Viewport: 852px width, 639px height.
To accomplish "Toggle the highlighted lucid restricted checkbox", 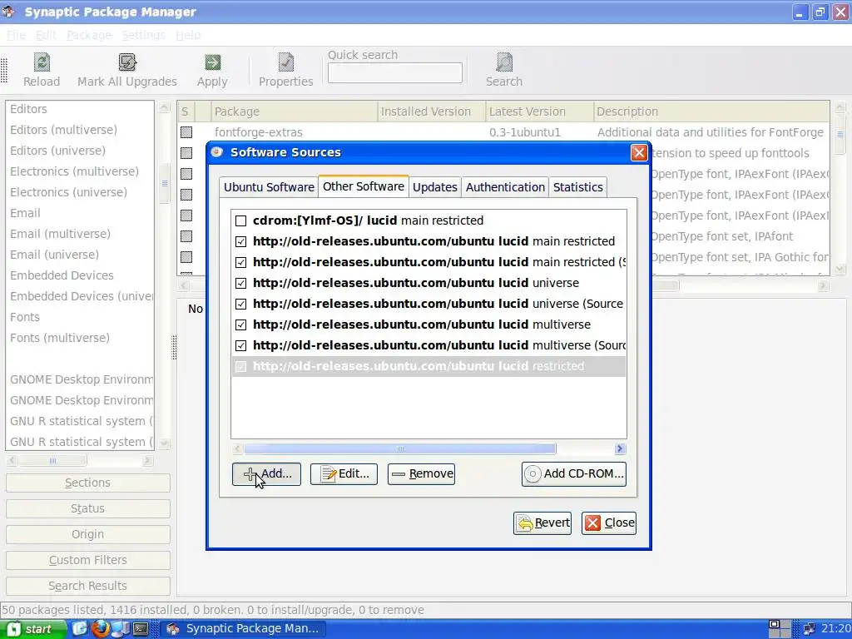I will tap(240, 367).
